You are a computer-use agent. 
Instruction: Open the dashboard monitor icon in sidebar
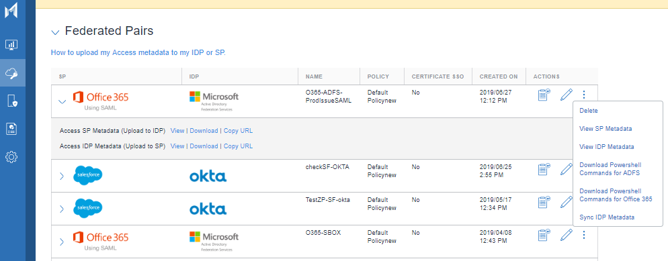pos(11,45)
